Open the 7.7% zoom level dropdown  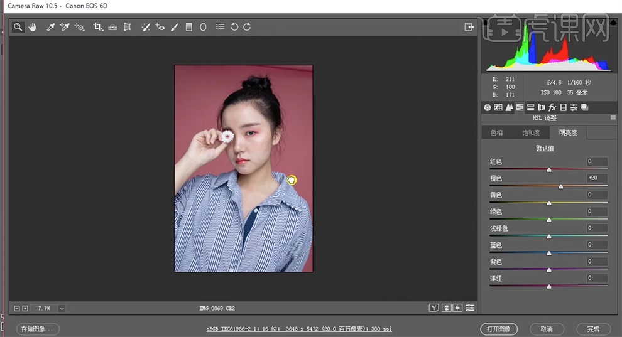(62, 308)
